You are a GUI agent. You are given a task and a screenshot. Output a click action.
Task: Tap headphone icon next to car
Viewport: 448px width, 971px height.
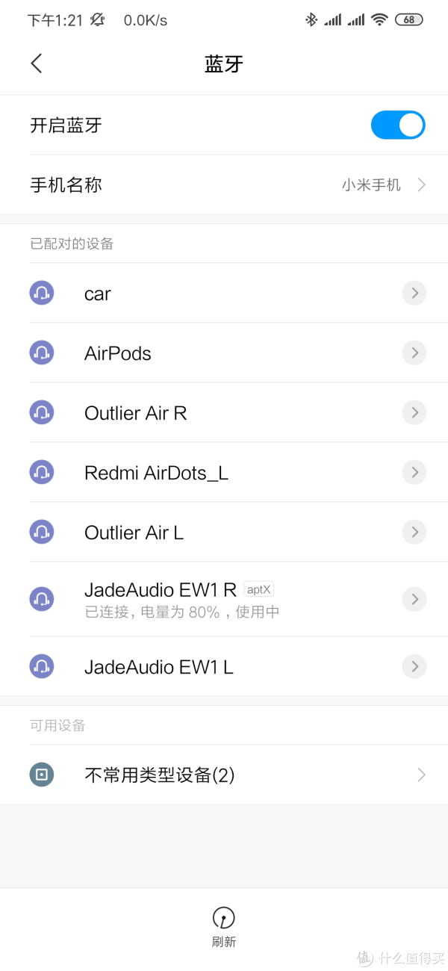click(x=42, y=293)
